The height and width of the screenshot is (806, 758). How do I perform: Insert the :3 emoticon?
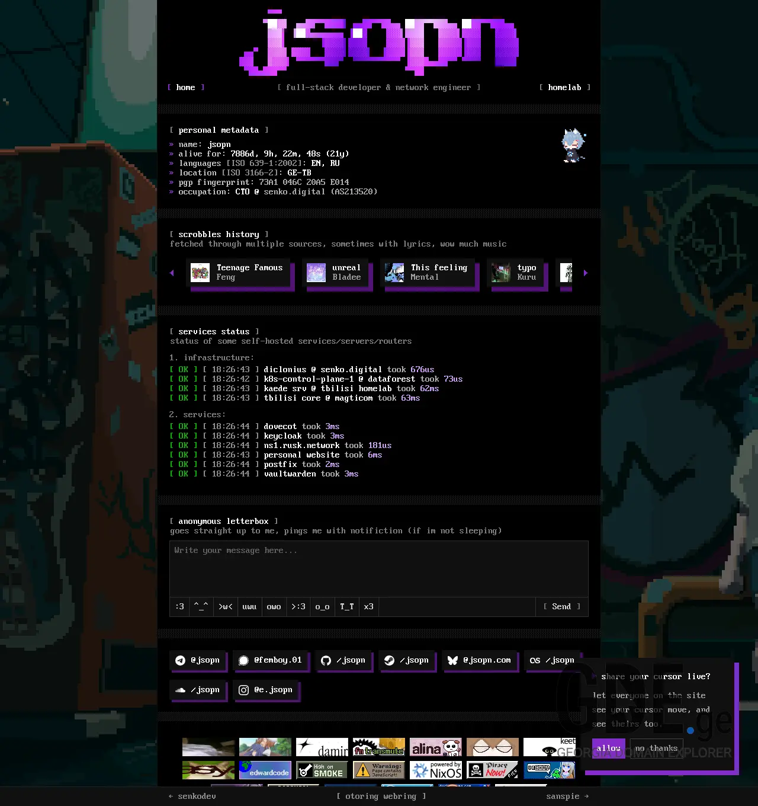(x=180, y=607)
